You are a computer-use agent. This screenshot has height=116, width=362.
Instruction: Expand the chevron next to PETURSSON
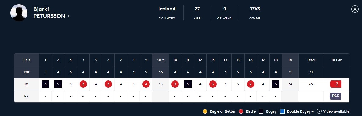(x=69, y=16)
